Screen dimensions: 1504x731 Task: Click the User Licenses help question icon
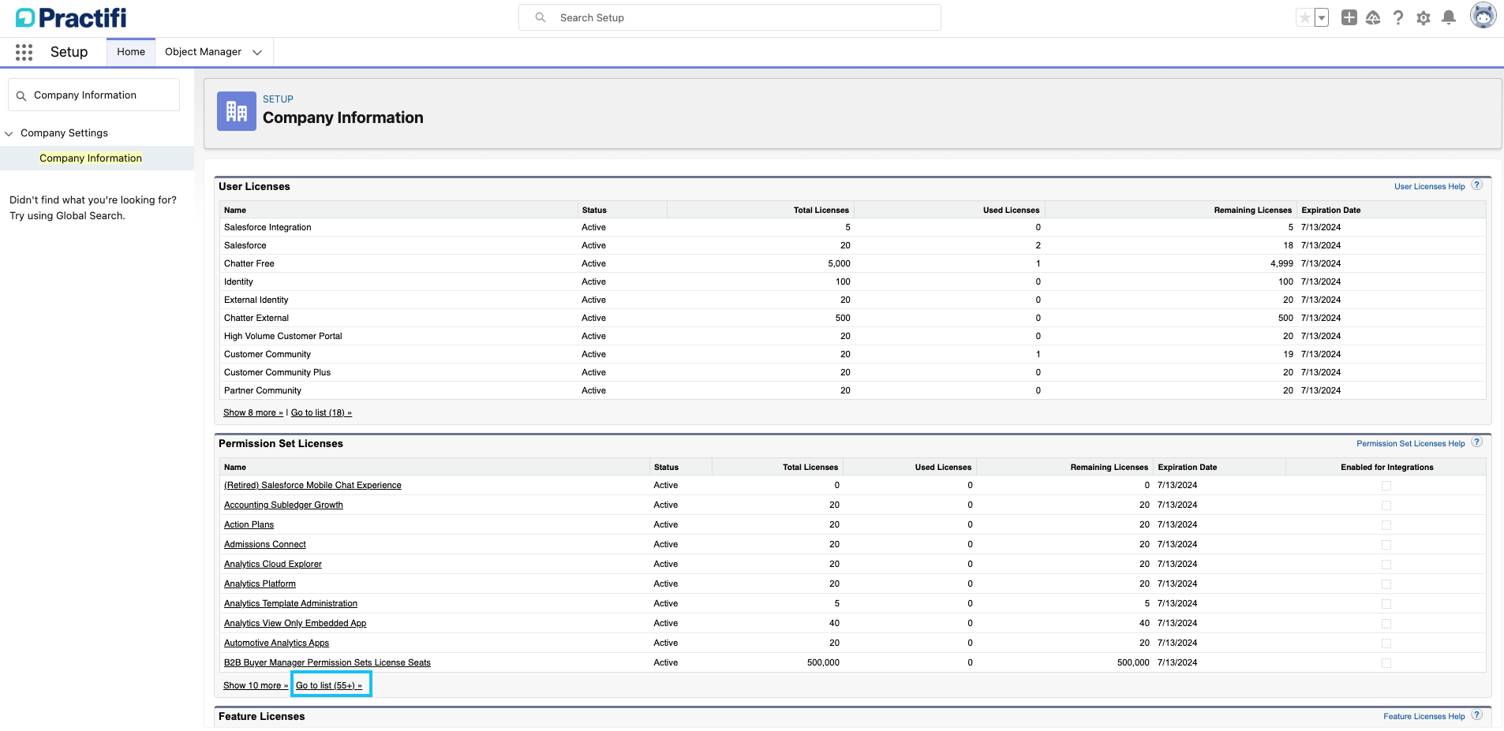point(1477,185)
